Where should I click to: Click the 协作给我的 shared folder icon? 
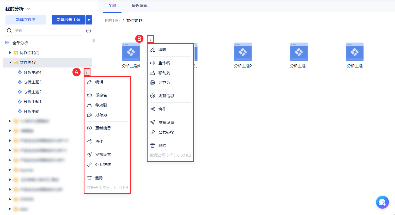[x=16, y=53]
